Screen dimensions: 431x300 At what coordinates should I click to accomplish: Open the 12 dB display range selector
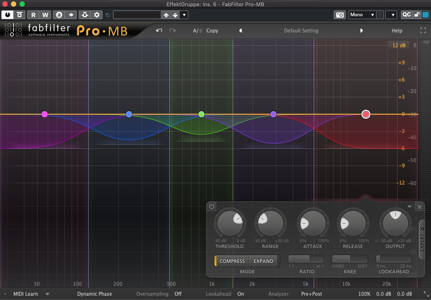point(399,45)
